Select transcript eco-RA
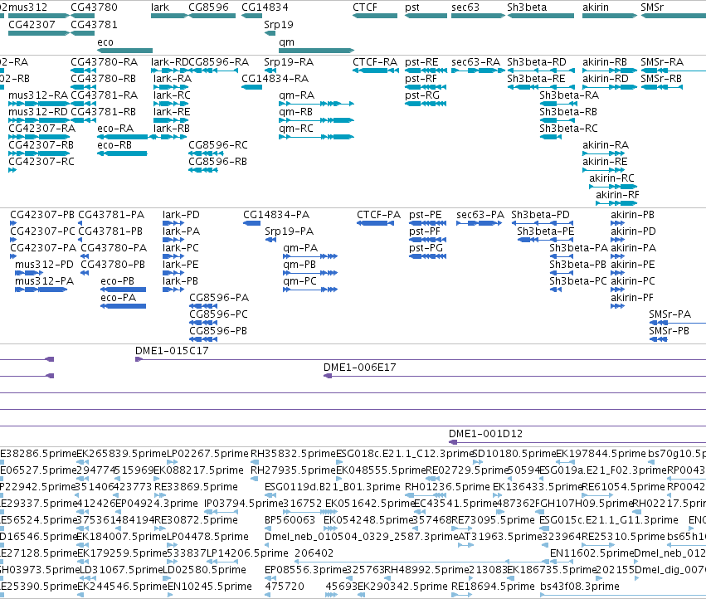The image size is (706, 599). (115, 129)
